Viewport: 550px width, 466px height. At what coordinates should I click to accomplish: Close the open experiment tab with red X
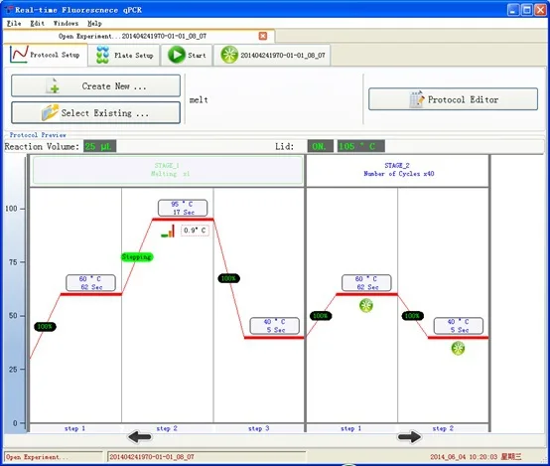tap(263, 36)
